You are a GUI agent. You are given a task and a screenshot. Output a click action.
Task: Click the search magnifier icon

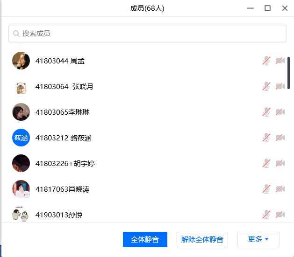click(x=16, y=34)
